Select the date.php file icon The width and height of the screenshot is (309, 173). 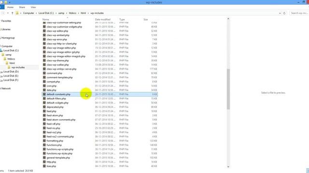pos(44,90)
